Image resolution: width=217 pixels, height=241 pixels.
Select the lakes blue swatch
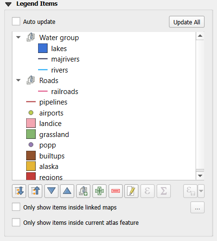point(43,48)
